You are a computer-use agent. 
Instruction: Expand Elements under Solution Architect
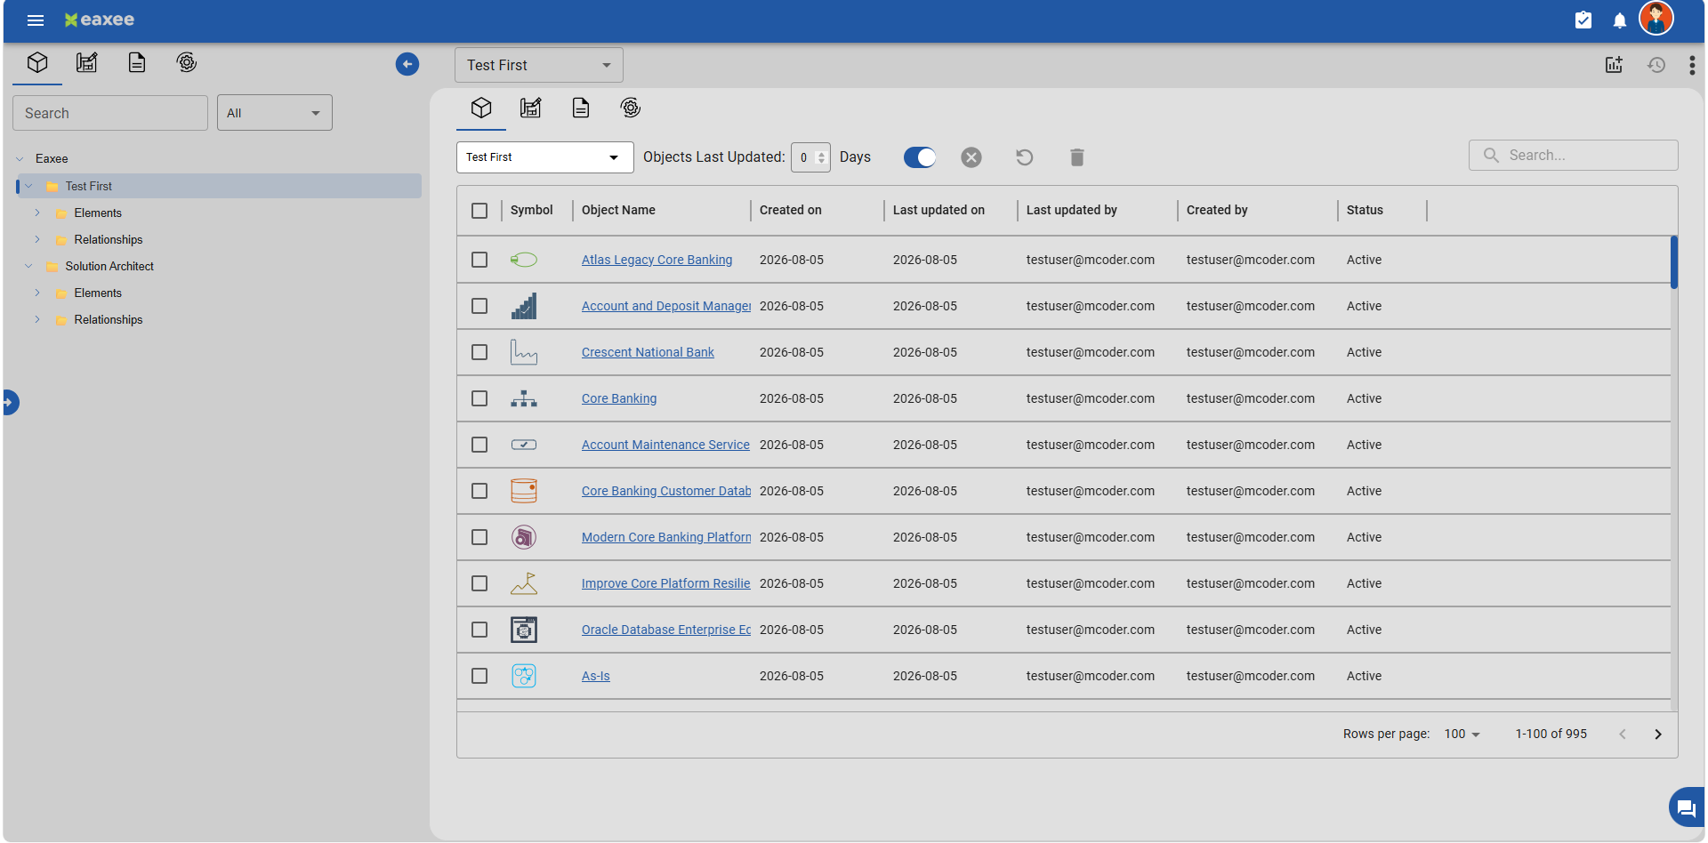point(37,293)
